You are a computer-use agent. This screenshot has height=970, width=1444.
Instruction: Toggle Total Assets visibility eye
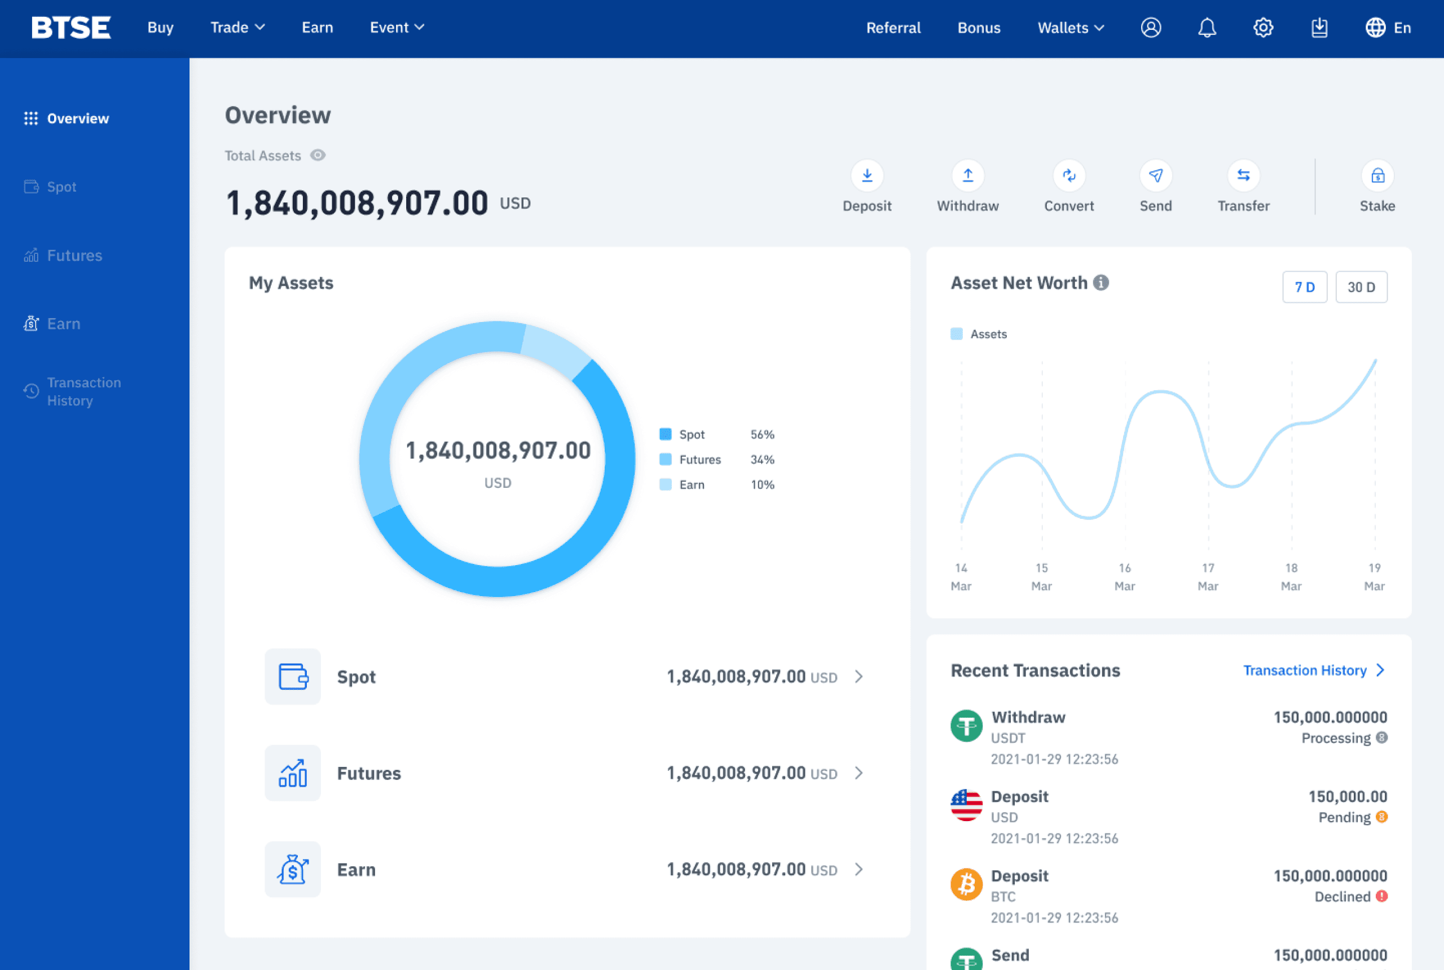(x=318, y=155)
